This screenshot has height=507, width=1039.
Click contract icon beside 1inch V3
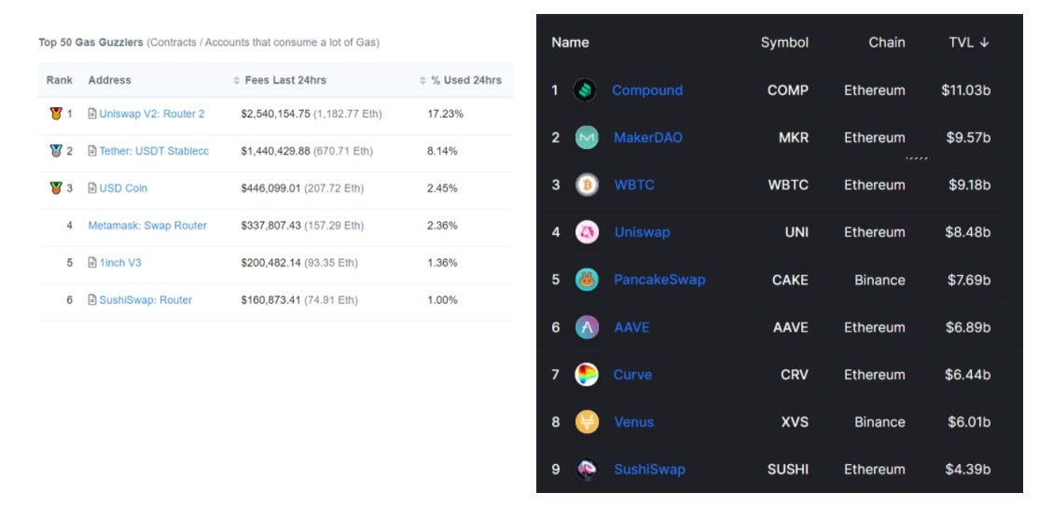click(x=92, y=263)
